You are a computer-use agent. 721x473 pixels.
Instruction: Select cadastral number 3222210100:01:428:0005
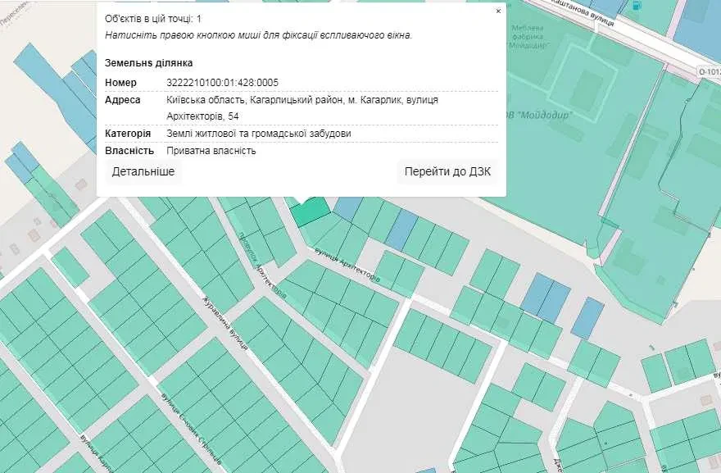(x=222, y=83)
